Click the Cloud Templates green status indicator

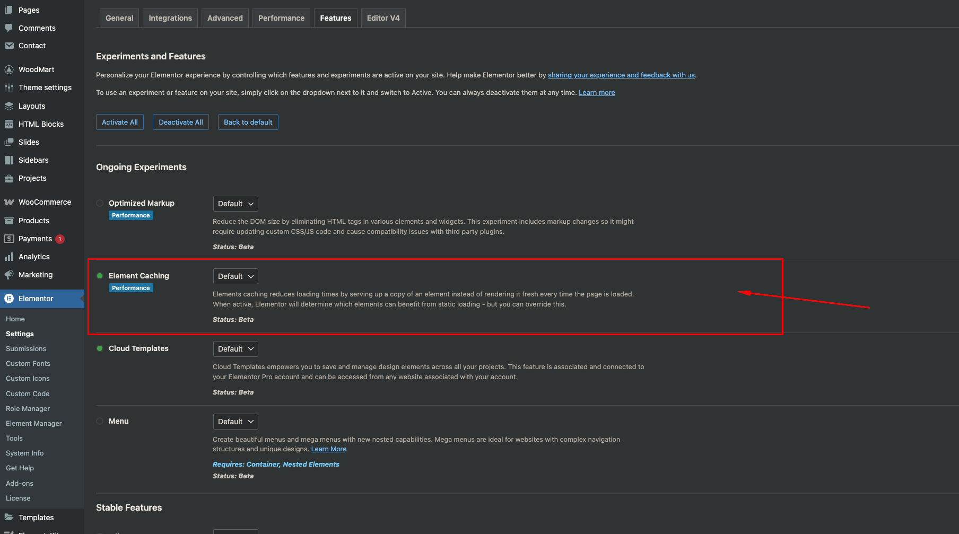click(100, 348)
